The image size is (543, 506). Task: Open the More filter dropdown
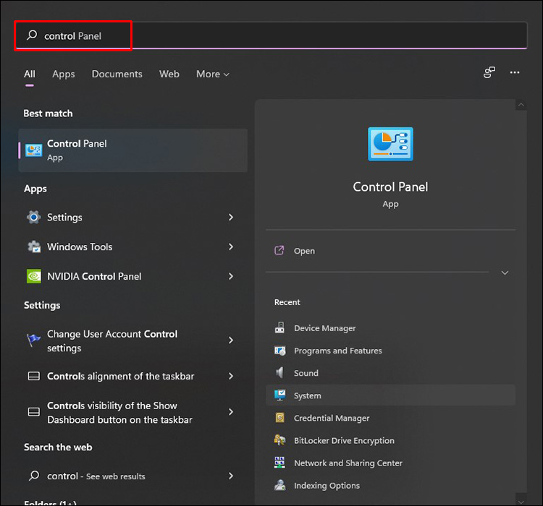tap(212, 74)
